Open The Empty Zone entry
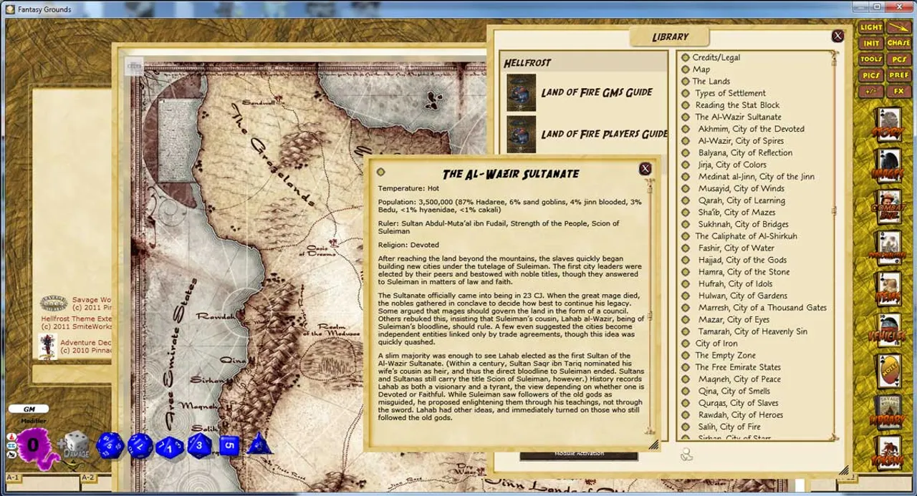Viewport: 917px width, 496px height. [725, 355]
